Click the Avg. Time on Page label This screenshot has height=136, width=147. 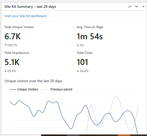(x=90, y=27)
